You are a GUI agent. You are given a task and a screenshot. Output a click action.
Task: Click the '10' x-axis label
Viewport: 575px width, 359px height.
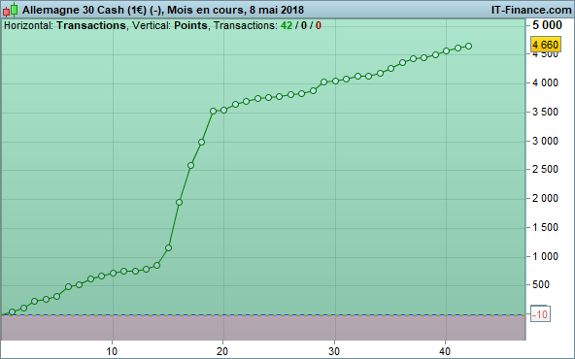point(112,351)
